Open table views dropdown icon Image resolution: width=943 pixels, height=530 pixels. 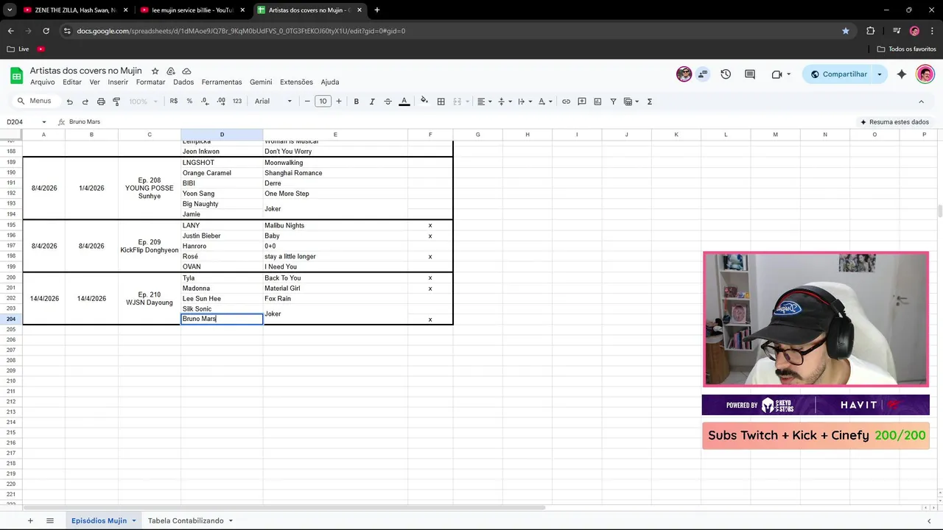(x=631, y=102)
